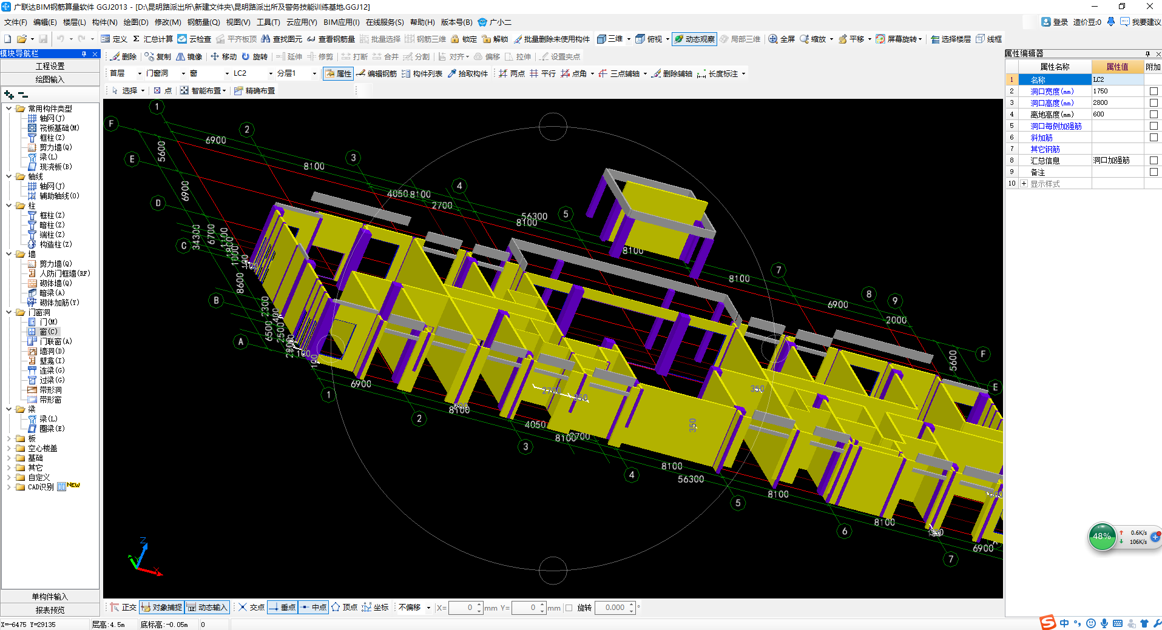Click the 定义 define toolbar button
Screen dimensions: 1162x630
click(x=113, y=39)
